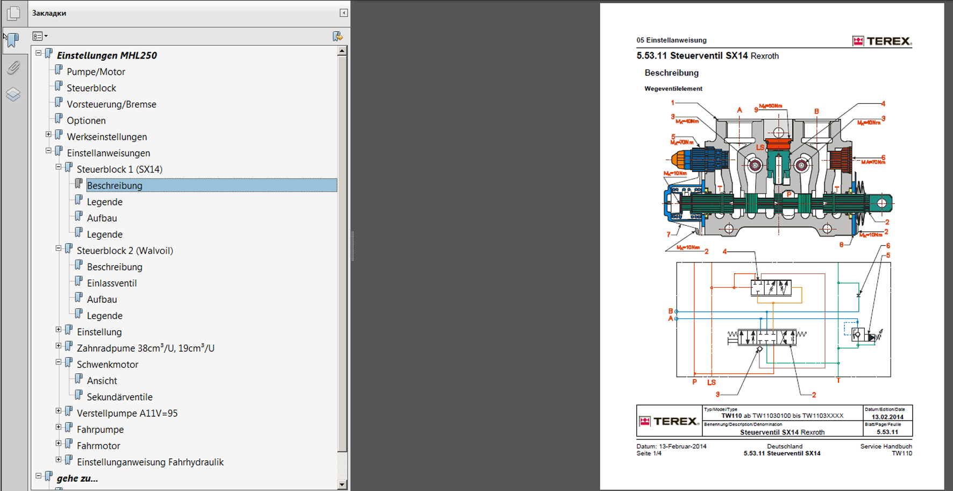Screen dimensions: 953x491
Task: Click scroll down arrow in bookmarks list
Action: (342, 485)
